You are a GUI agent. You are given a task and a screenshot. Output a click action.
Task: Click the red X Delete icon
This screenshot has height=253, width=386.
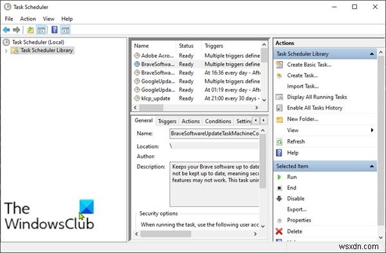[x=279, y=231]
